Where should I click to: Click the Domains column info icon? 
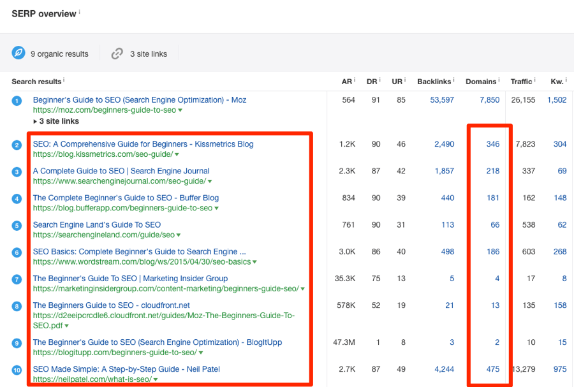[x=499, y=80]
